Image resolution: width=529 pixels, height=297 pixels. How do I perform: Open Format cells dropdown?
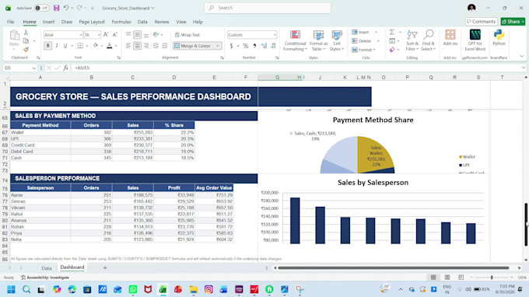click(x=363, y=50)
